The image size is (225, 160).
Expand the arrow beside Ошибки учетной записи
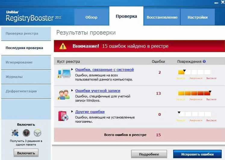pyautogui.click(x=72, y=91)
